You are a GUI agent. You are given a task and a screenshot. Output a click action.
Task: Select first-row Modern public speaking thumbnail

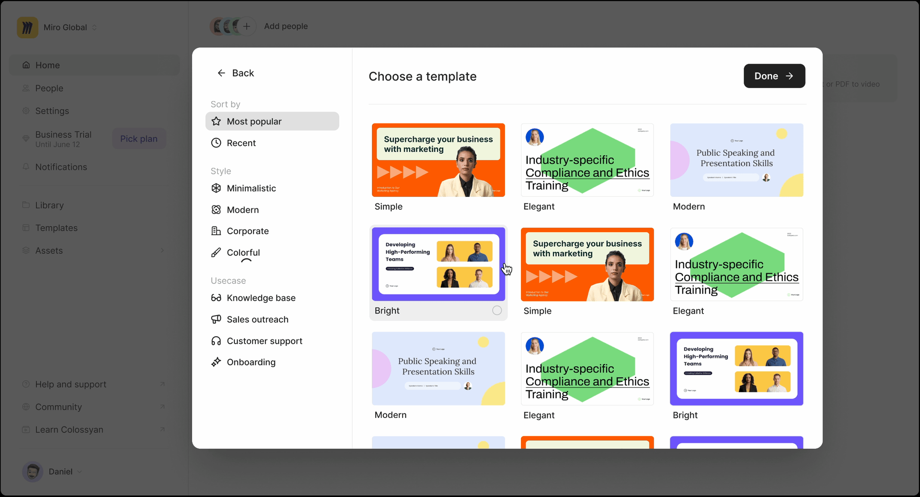click(x=736, y=160)
